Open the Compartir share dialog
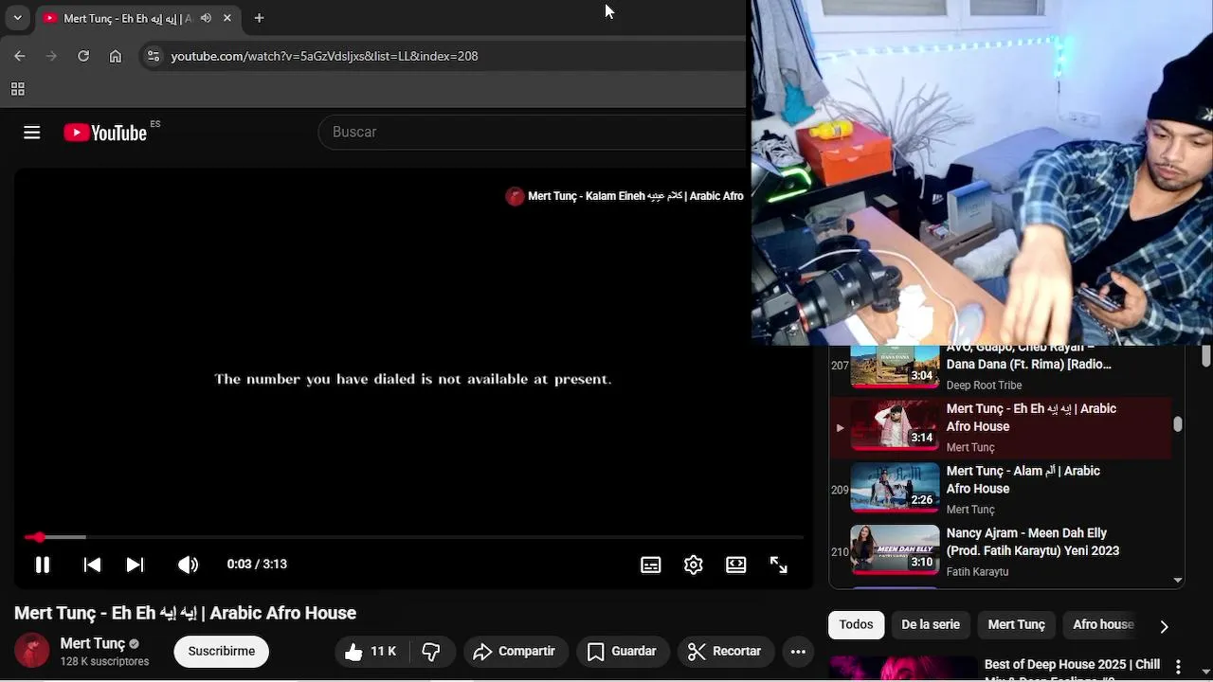Image resolution: width=1213 pixels, height=682 pixels. pos(515,652)
